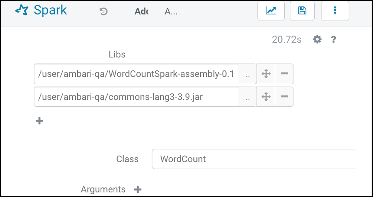Save the snippet with the floppy disk icon

point(302,11)
